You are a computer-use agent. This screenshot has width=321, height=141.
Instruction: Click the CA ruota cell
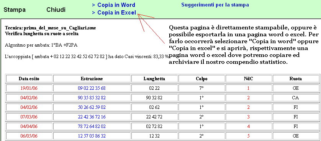[x=296, y=98]
